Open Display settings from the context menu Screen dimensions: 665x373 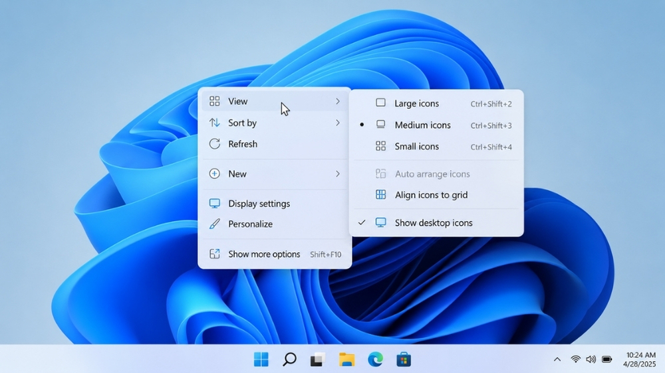(275, 204)
